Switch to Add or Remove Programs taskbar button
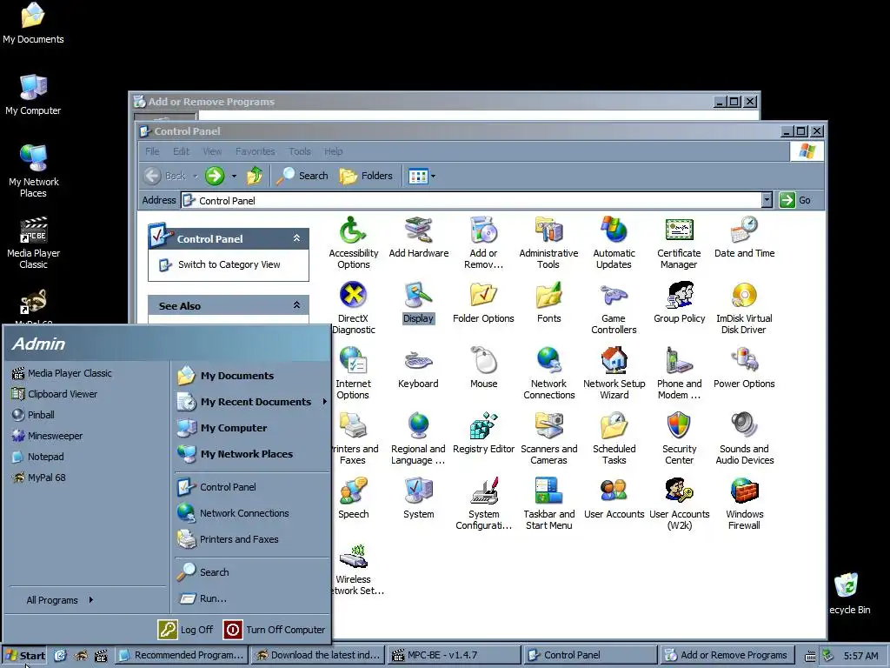 tap(727, 655)
